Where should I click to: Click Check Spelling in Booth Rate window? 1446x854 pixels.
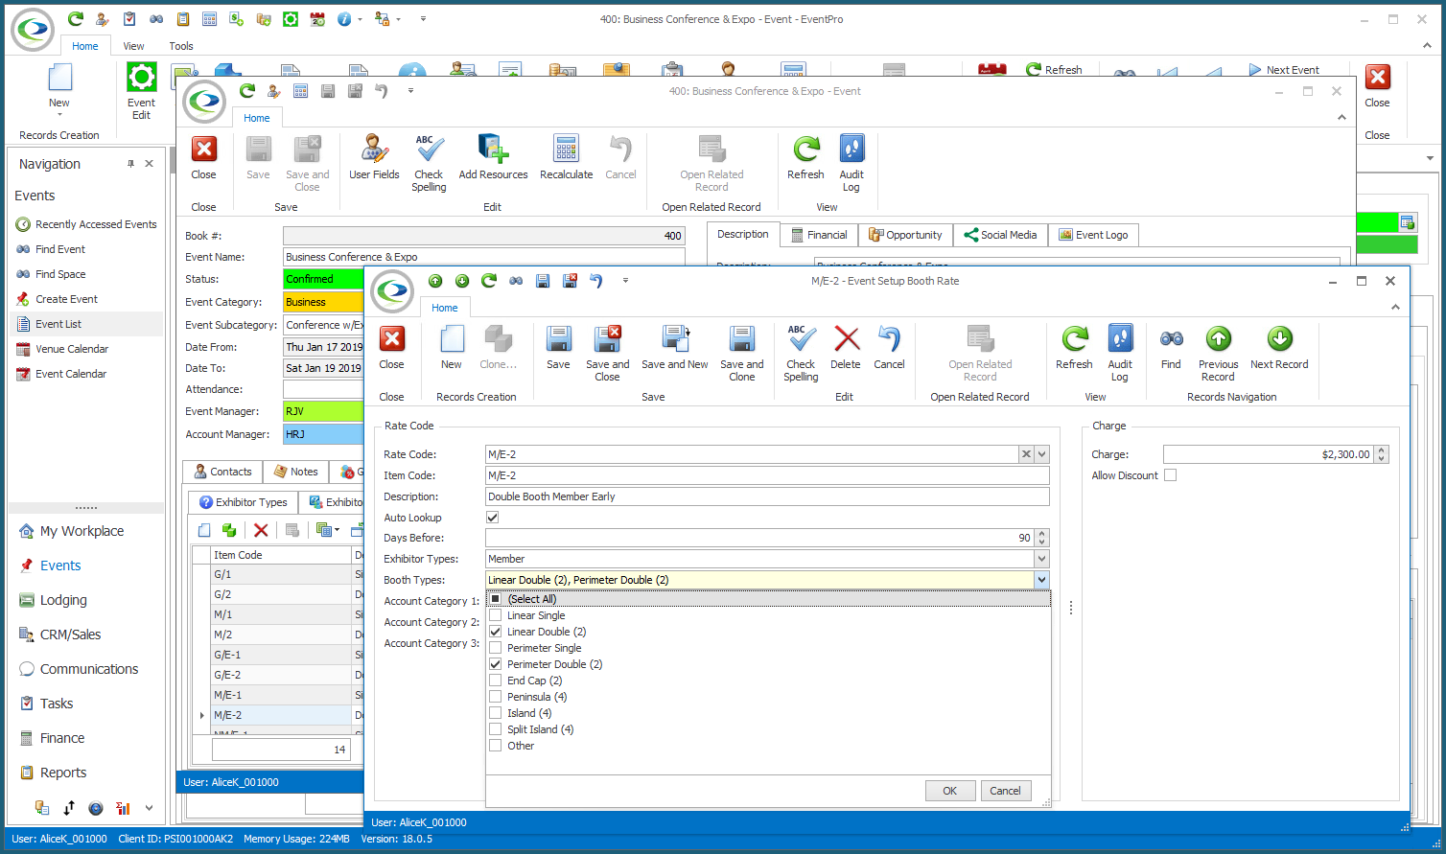pos(801,353)
